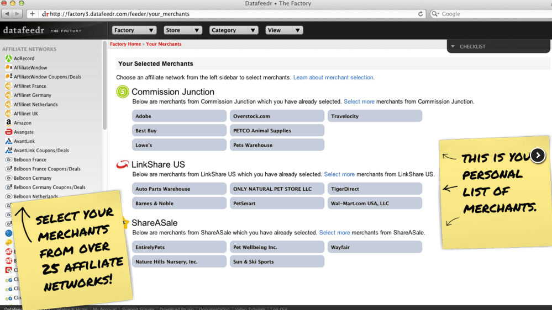
Task: Click the LinkShare US red logo
Action: click(123, 164)
